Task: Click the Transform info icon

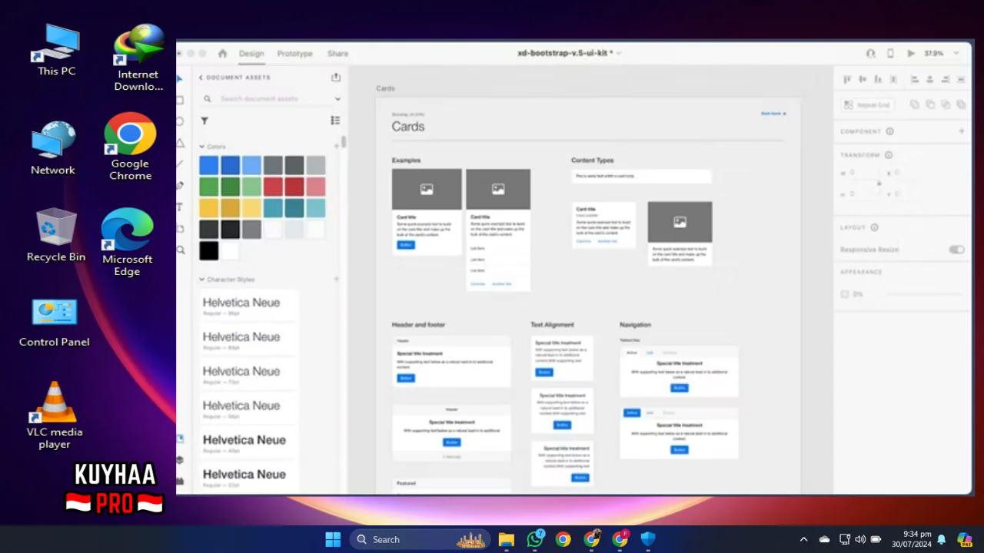Action: (x=889, y=155)
